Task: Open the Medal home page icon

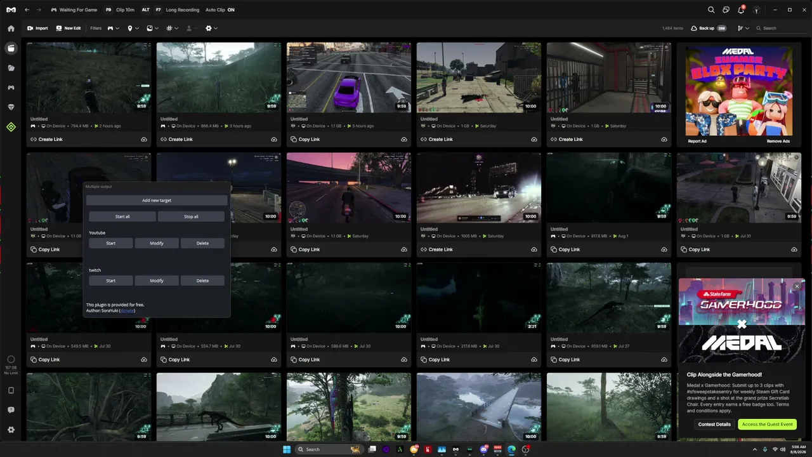Action: [11, 29]
